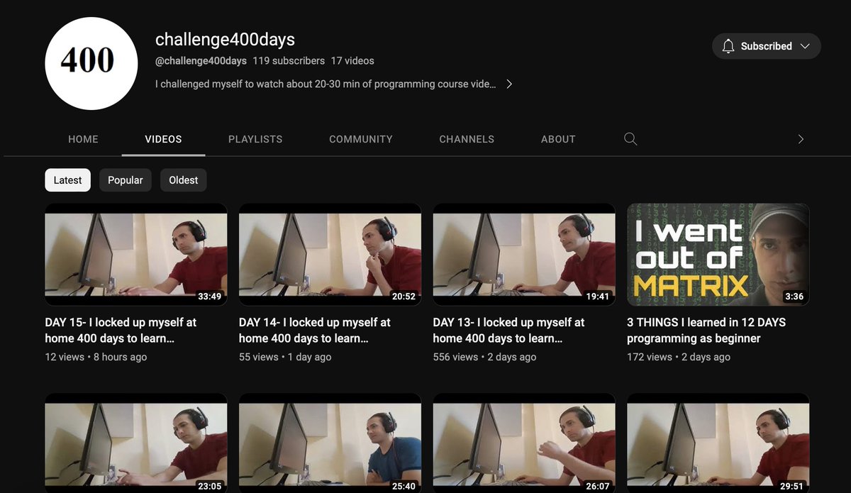The width and height of the screenshot is (851, 493).
Task: Click the notification bell on the Subscribed button
Action: [728, 45]
